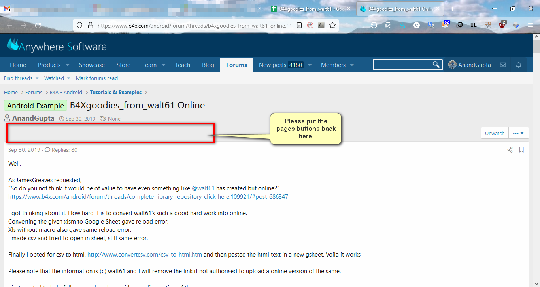Screen dimensions: 540x287
Task: Open the Gmail pinned tab
Action: 7,9
